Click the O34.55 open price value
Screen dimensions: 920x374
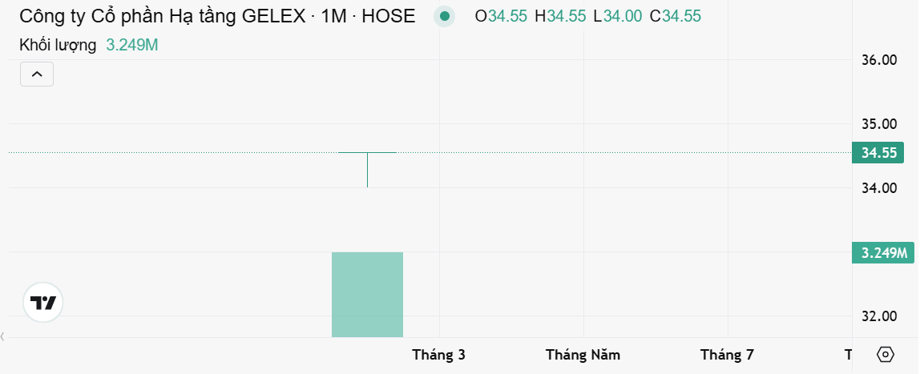click(501, 16)
